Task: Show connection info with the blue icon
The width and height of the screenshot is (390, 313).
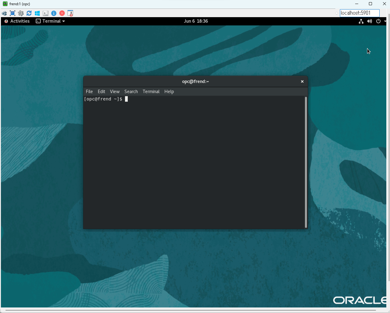Action: point(54,13)
